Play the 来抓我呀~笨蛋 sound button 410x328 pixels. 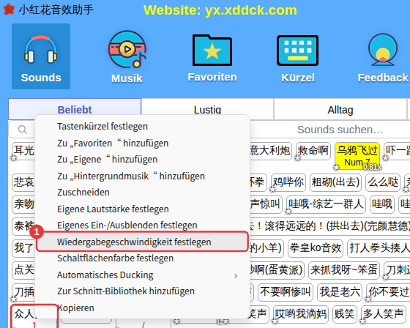coord(344,269)
